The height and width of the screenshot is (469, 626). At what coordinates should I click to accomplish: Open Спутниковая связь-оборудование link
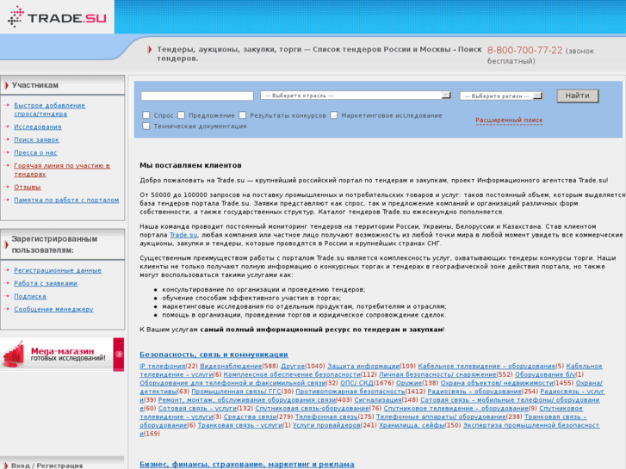pos(312,408)
